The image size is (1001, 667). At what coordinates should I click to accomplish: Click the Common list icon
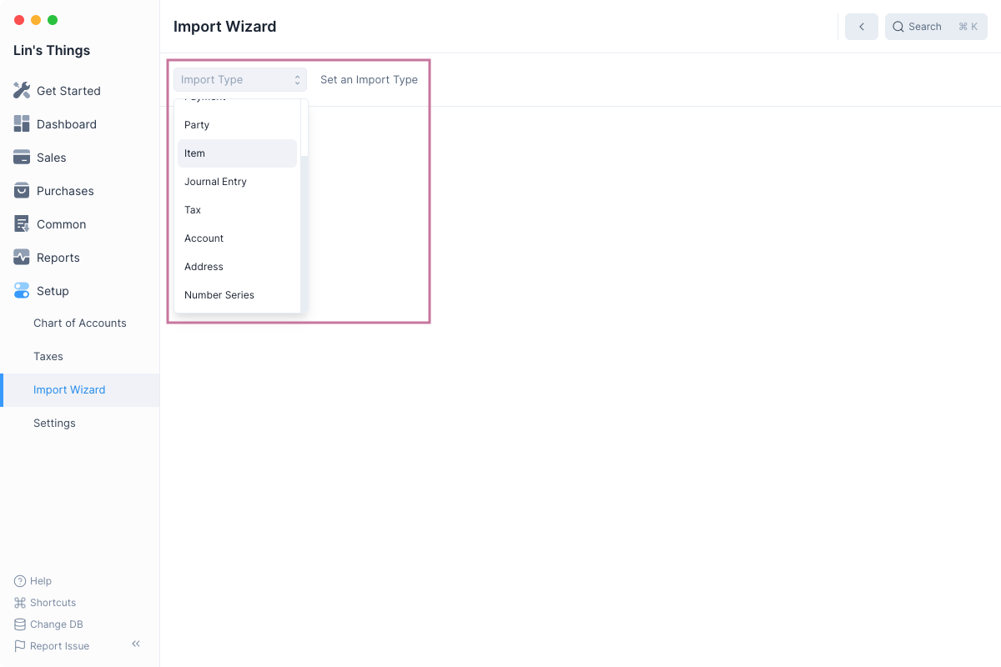[22, 224]
